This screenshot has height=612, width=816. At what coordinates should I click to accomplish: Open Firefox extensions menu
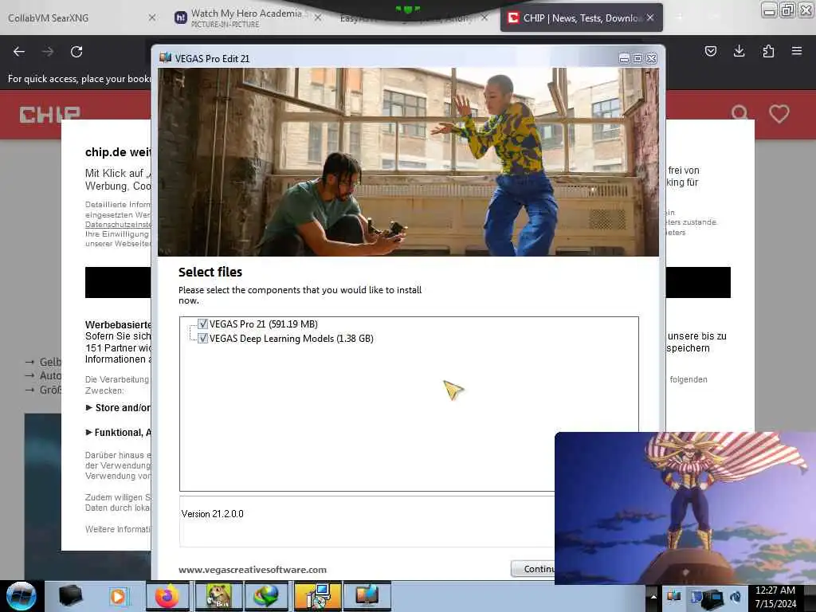click(768, 51)
